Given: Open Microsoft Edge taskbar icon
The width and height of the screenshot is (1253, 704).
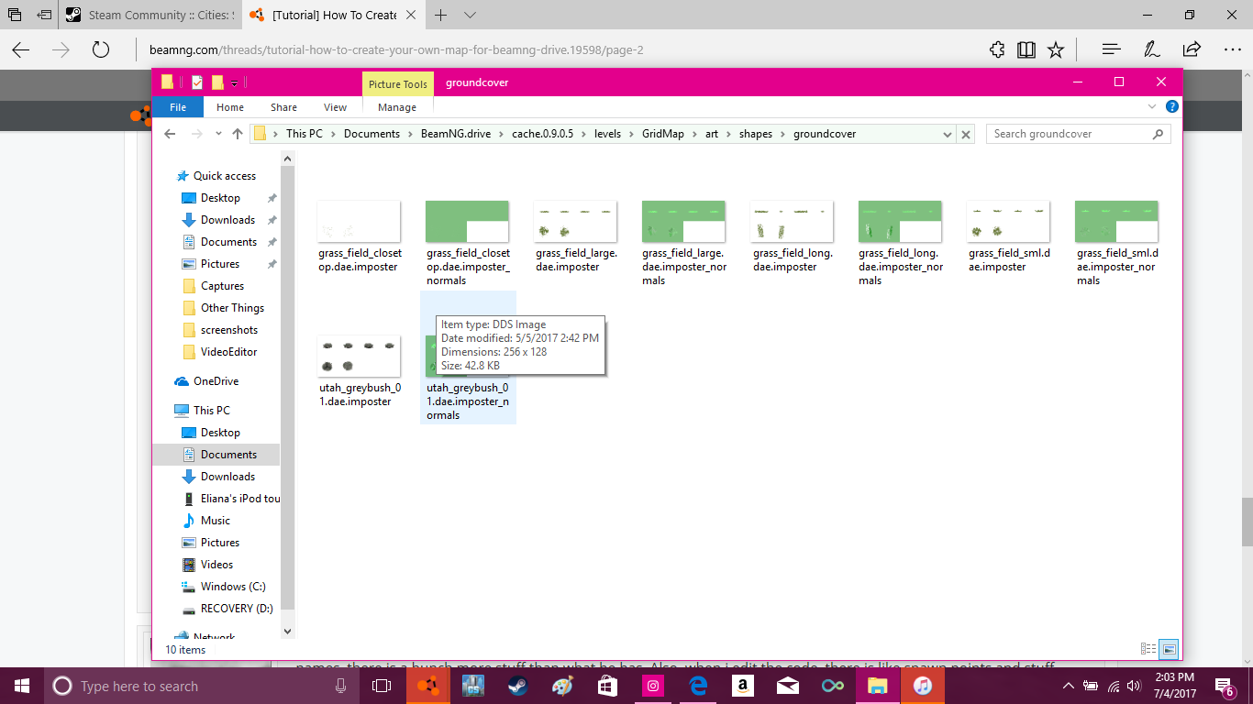Looking at the screenshot, I should click(x=698, y=686).
